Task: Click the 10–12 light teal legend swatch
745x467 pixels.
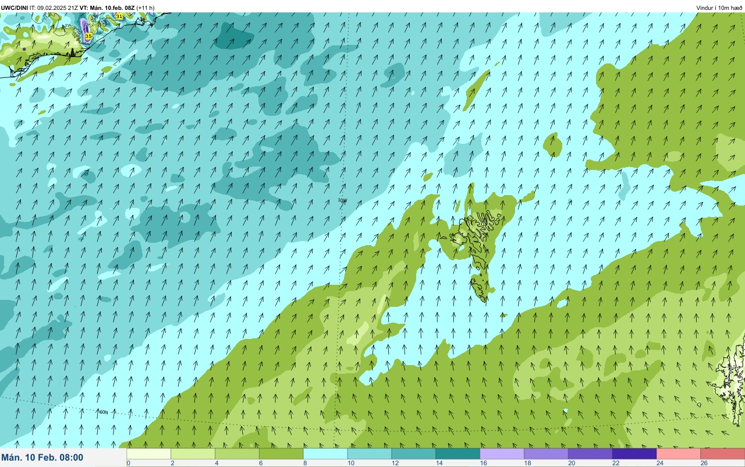Action: pos(370,454)
